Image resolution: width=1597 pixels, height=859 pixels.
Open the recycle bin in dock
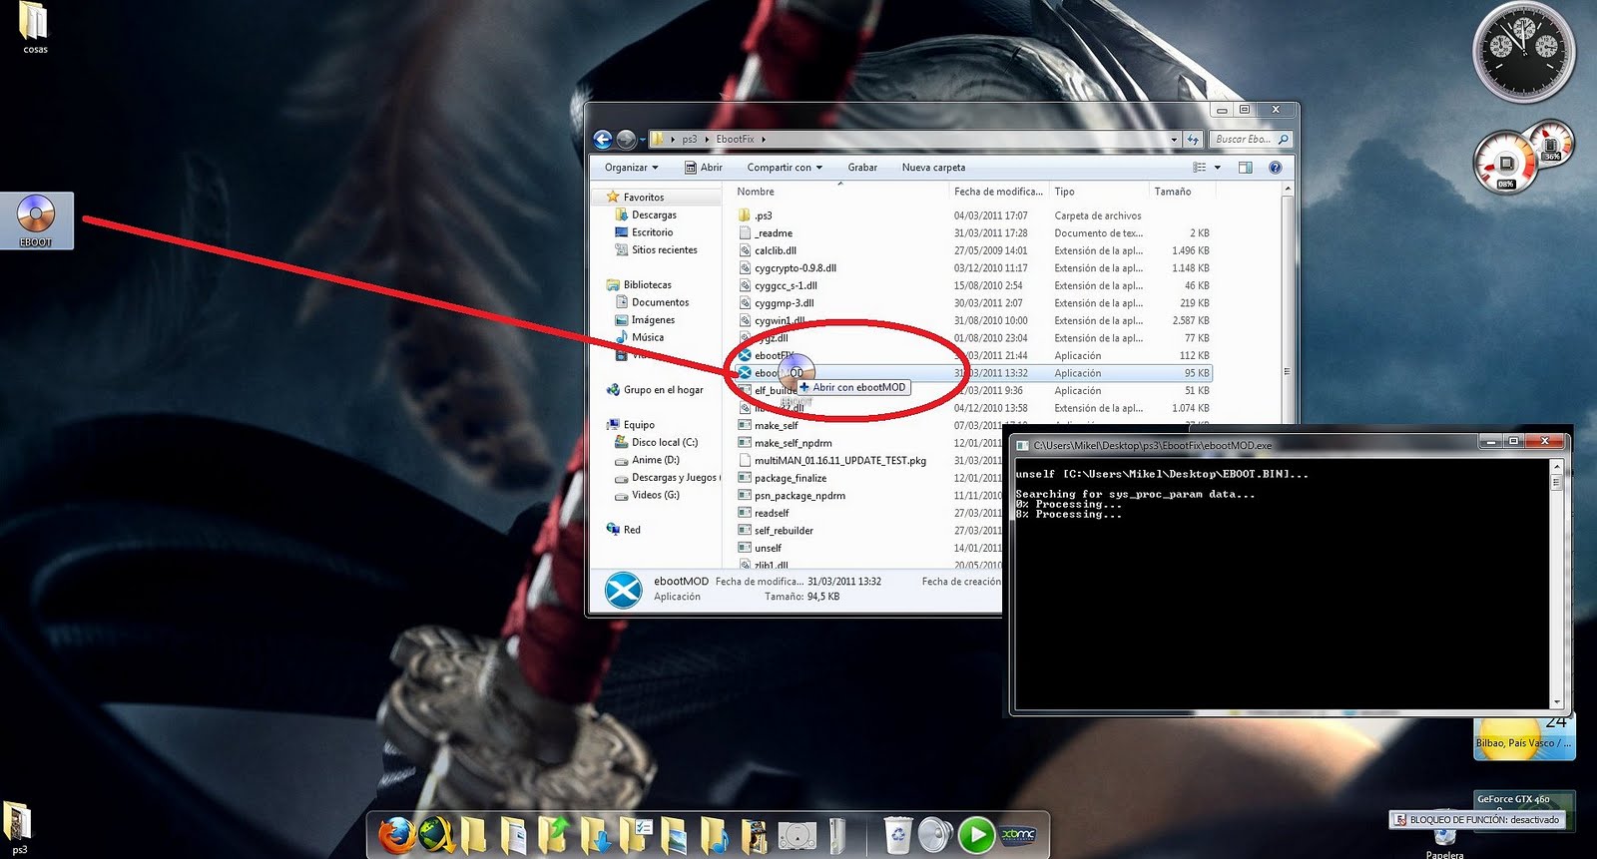click(x=898, y=835)
